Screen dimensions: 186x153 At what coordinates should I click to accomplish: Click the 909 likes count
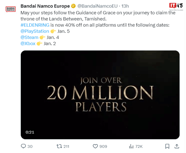103,147
